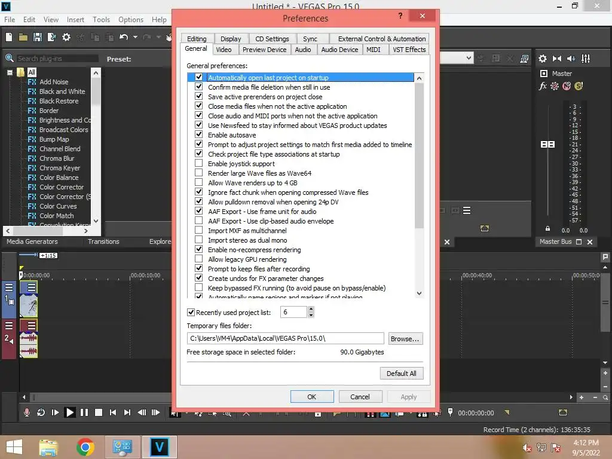
Task: Select Chroma Keyer in plug-in list
Action: 59,168
